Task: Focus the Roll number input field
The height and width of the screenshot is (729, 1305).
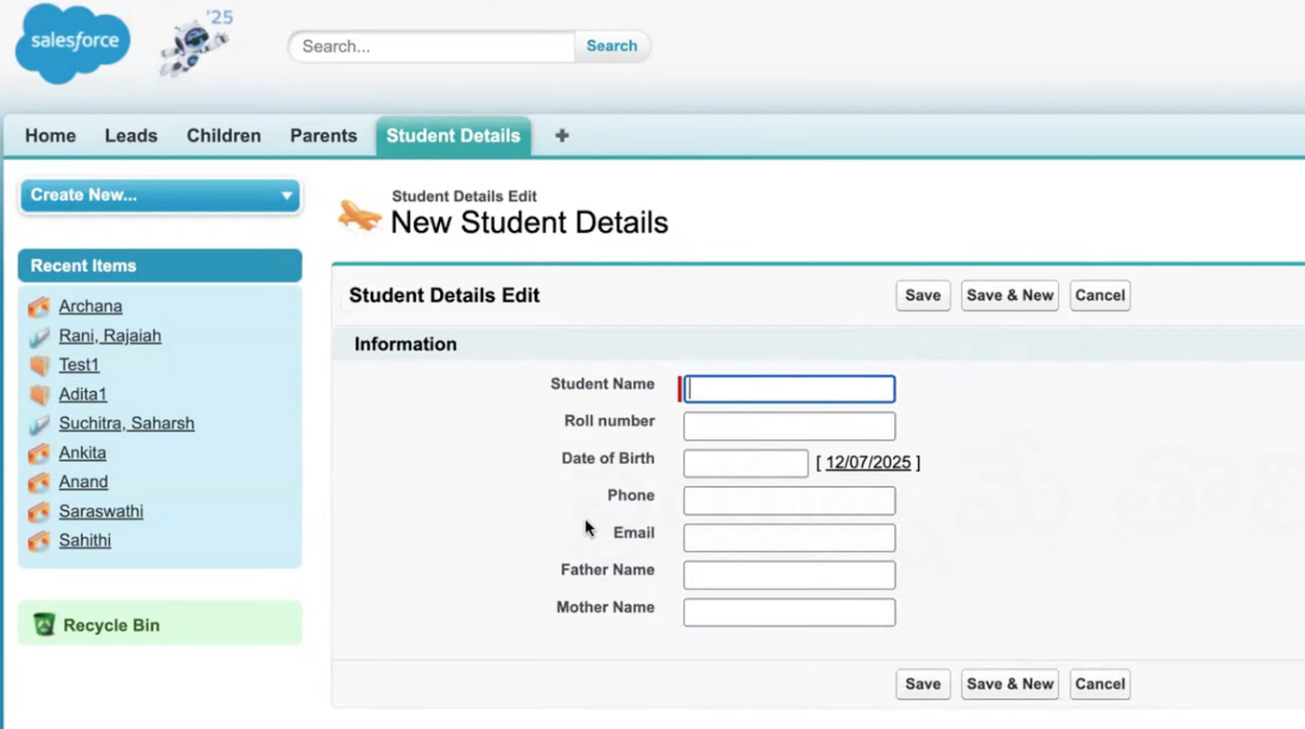Action: (789, 426)
